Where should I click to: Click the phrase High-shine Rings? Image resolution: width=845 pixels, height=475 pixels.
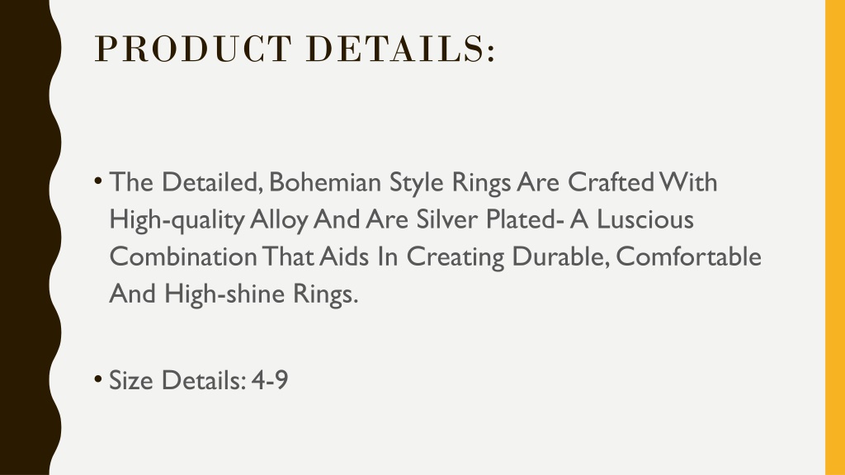[x=261, y=294]
